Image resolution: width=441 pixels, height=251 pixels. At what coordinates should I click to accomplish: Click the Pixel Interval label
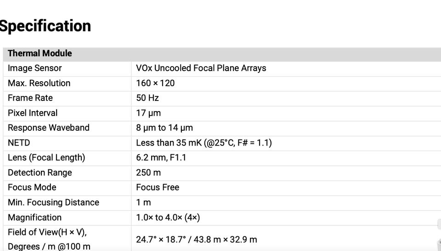click(33, 113)
